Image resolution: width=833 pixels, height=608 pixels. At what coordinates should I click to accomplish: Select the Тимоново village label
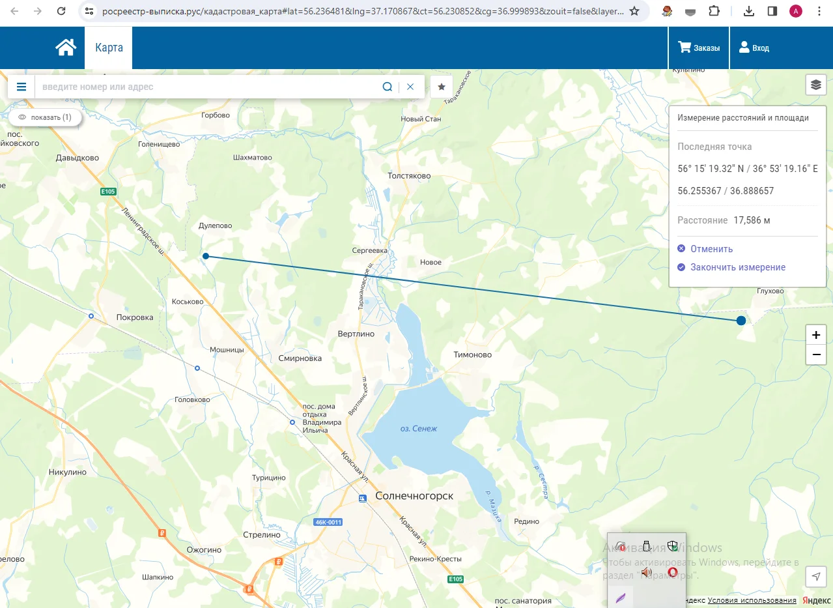coord(473,355)
